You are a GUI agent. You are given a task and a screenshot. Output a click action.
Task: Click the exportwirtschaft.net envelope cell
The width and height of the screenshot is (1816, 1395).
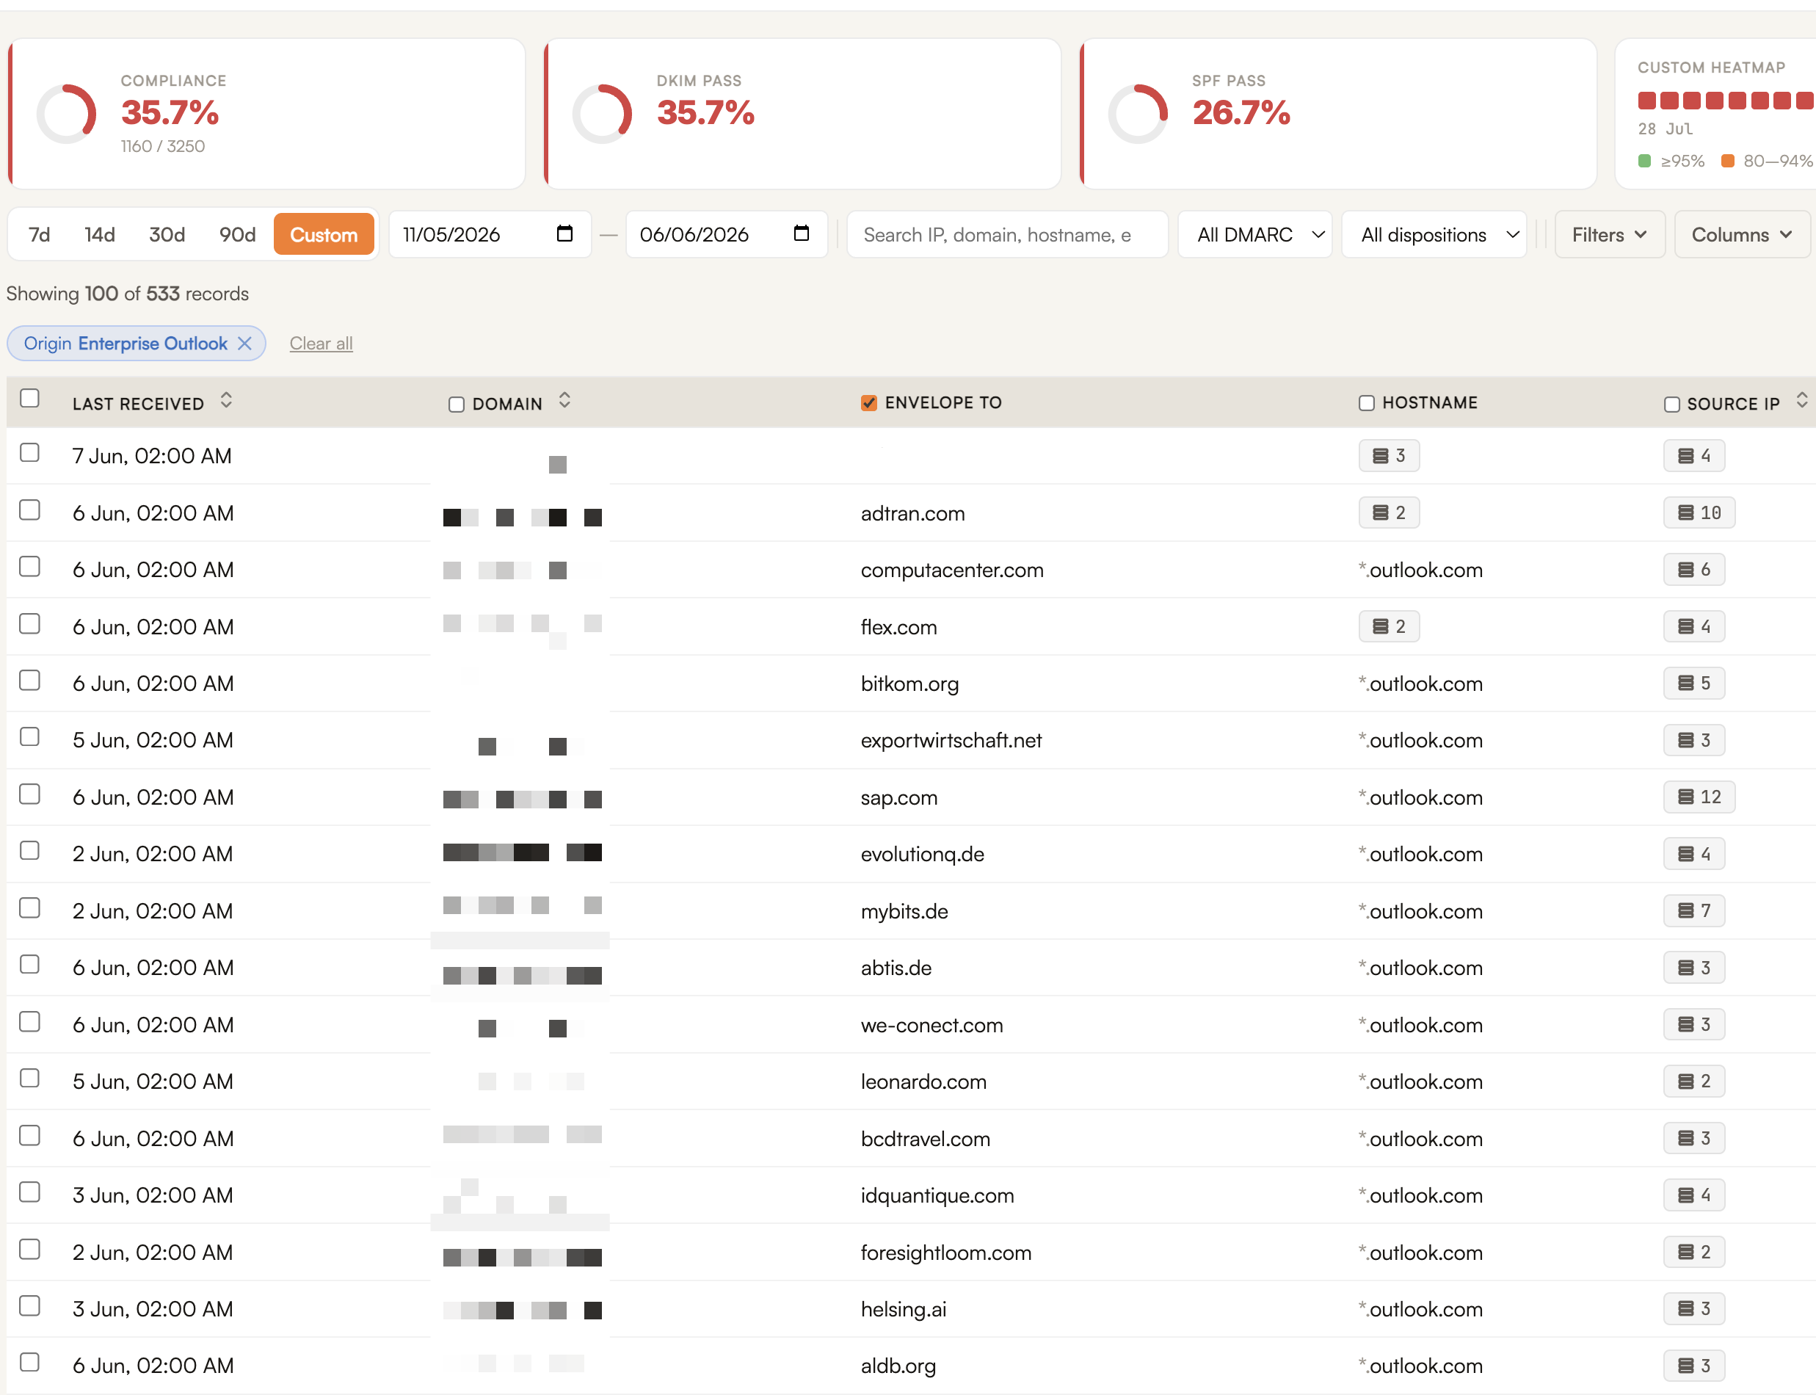[951, 741]
